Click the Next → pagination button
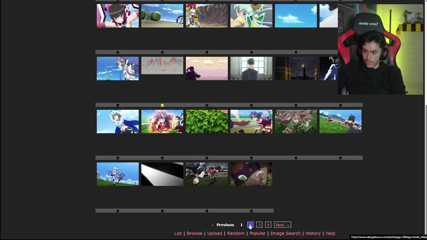The height and width of the screenshot is (240, 427). pyautogui.click(x=283, y=225)
